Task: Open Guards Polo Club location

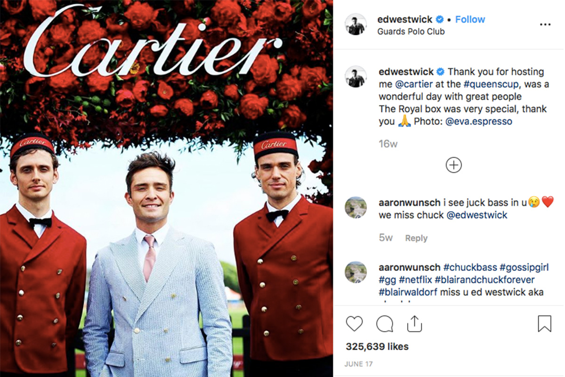Action: (x=411, y=32)
